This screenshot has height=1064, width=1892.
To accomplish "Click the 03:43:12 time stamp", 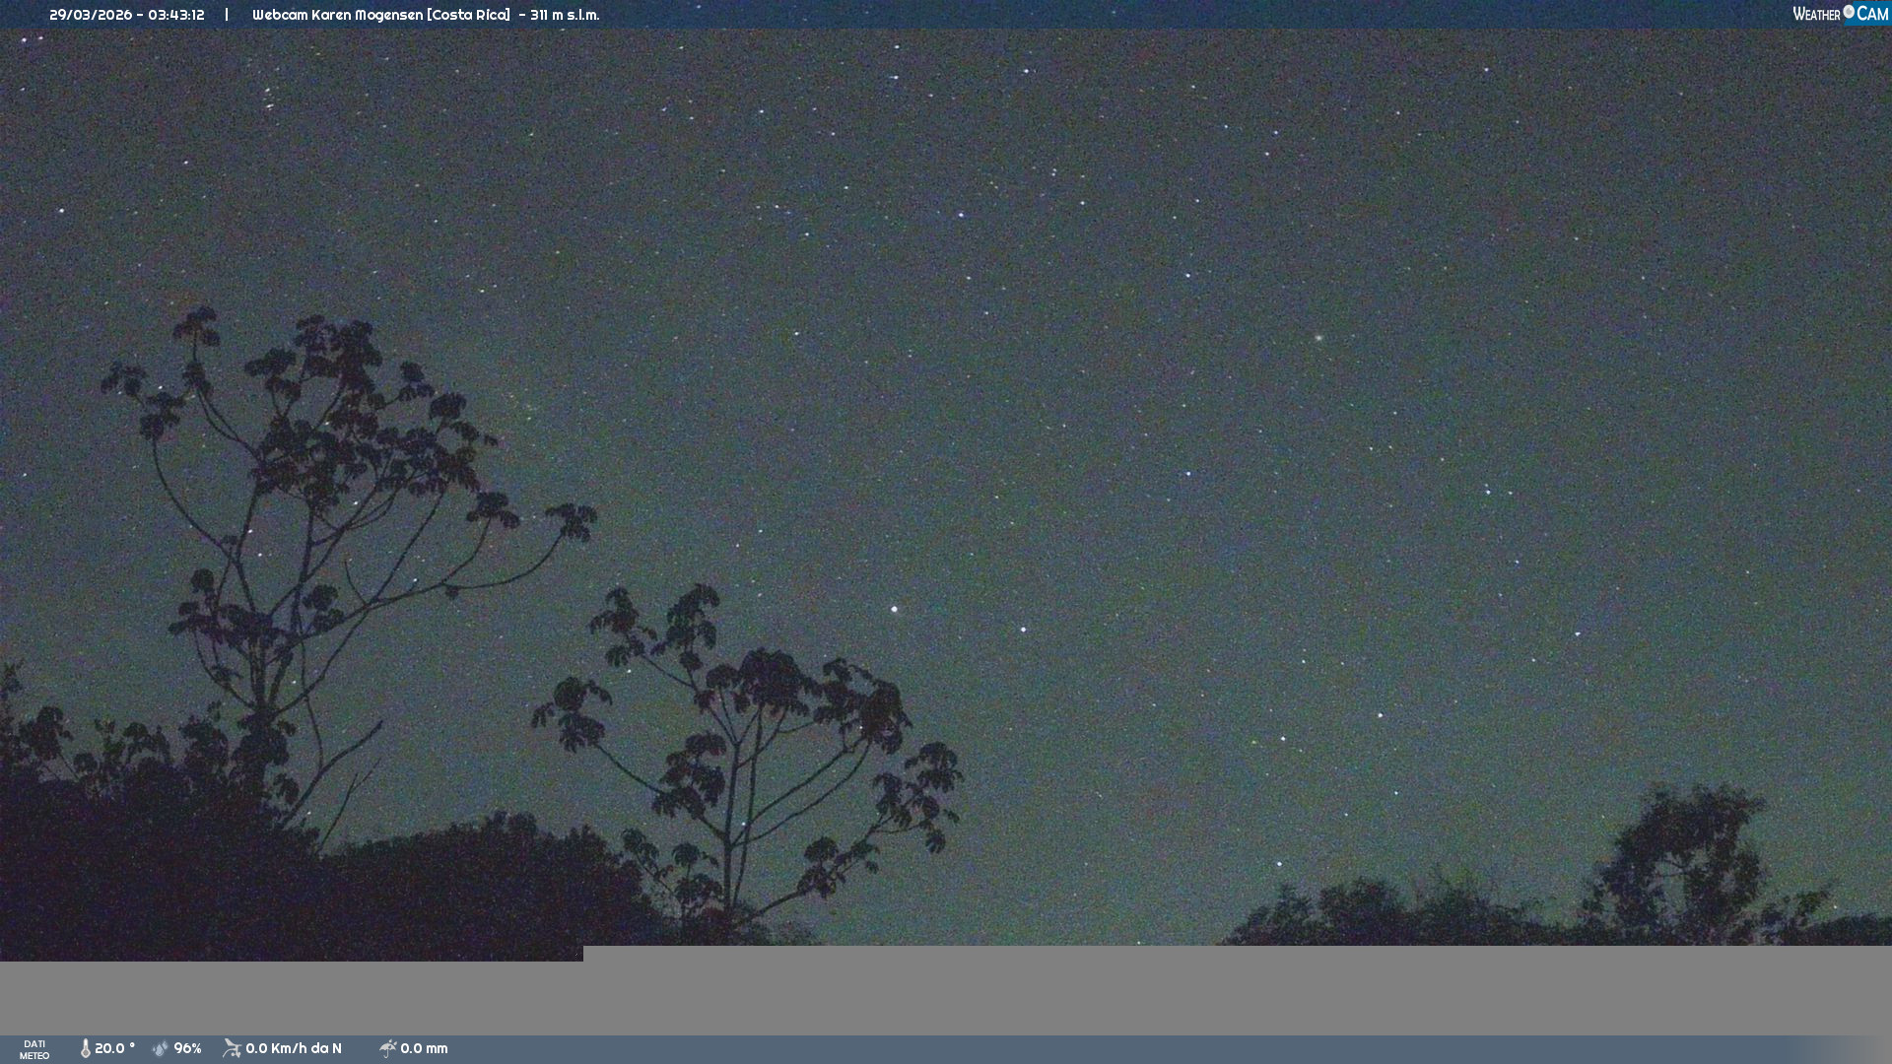I will tap(176, 15).
